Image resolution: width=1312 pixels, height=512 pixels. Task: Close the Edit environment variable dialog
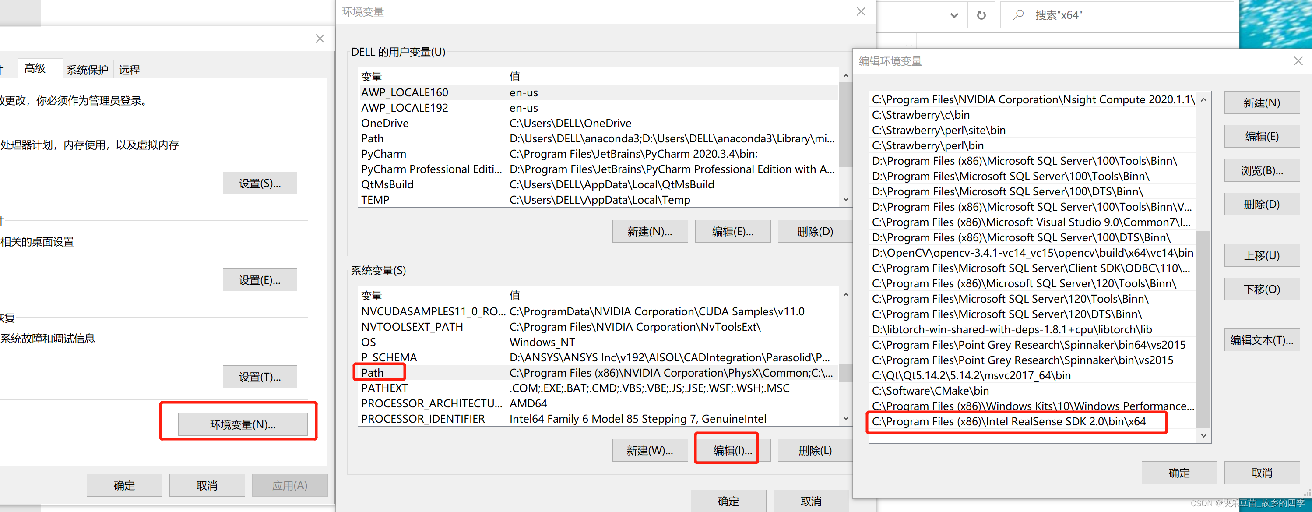click(x=1298, y=61)
